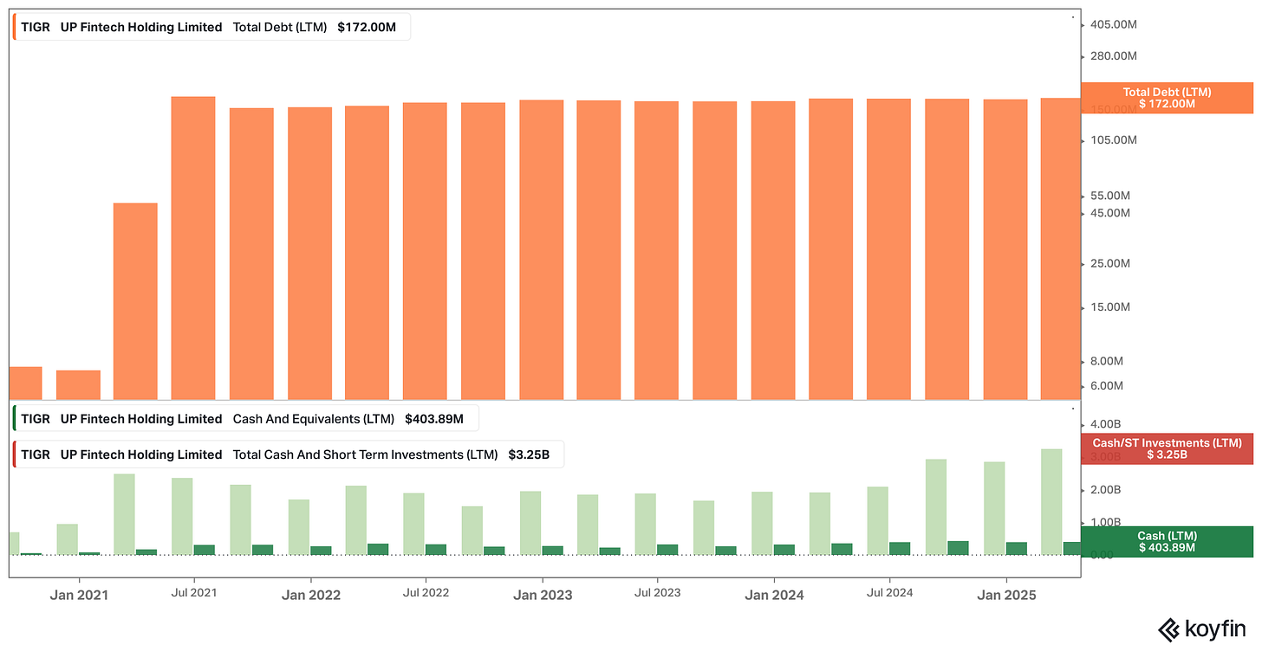Click 'Jan 2022' on the time axis
The width and height of the screenshot is (1262, 651).
[x=311, y=595]
